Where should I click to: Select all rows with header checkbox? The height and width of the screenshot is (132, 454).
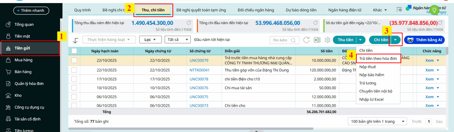(x=74, y=51)
